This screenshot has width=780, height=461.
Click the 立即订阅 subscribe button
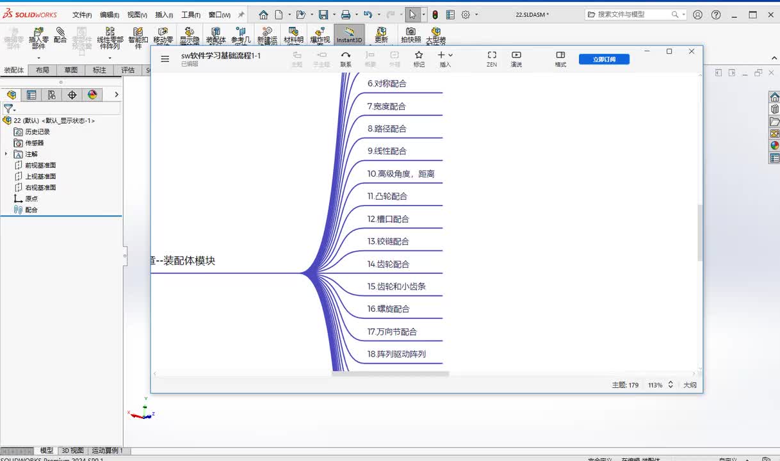point(604,59)
